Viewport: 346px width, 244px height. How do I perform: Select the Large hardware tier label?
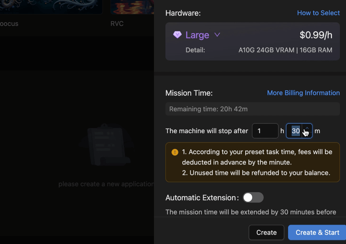pyautogui.click(x=197, y=35)
